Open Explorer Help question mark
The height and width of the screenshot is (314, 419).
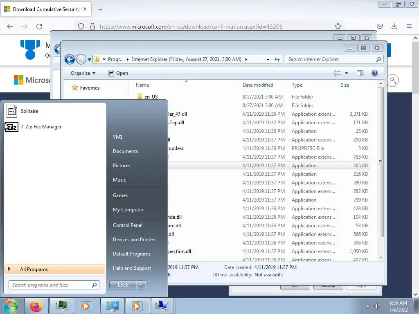pyautogui.click(x=375, y=73)
